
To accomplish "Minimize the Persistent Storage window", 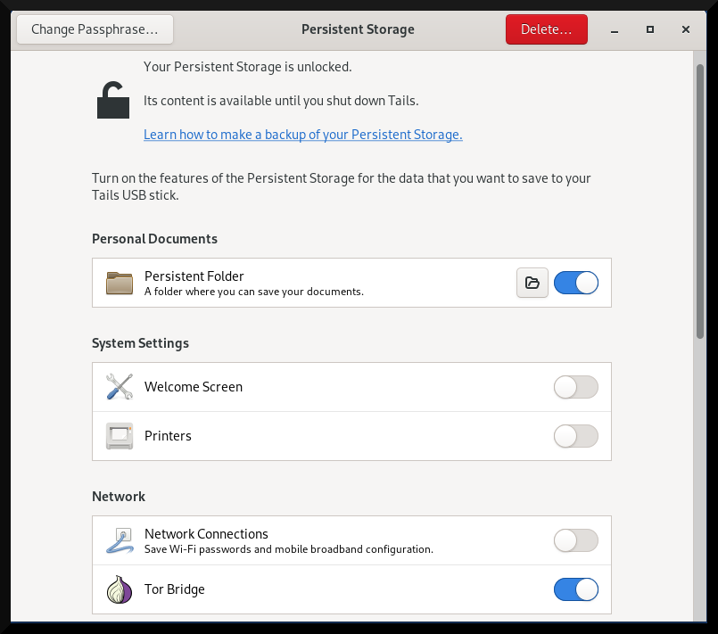I will 614,29.
